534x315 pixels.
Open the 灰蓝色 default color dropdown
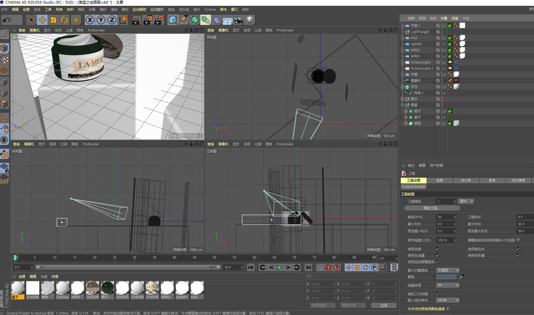448,270
